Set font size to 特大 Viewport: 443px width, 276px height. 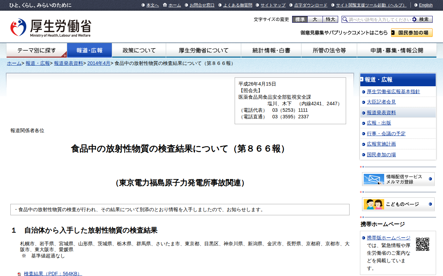[x=330, y=19]
